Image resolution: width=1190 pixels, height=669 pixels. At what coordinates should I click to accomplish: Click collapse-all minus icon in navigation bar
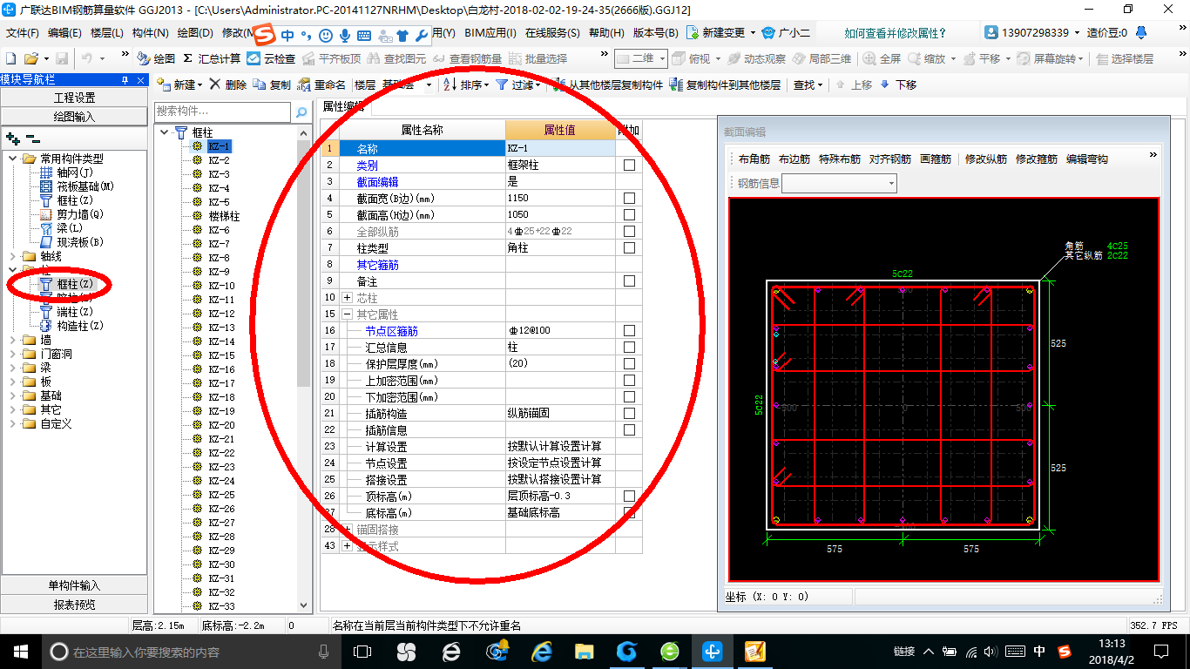(32, 138)
